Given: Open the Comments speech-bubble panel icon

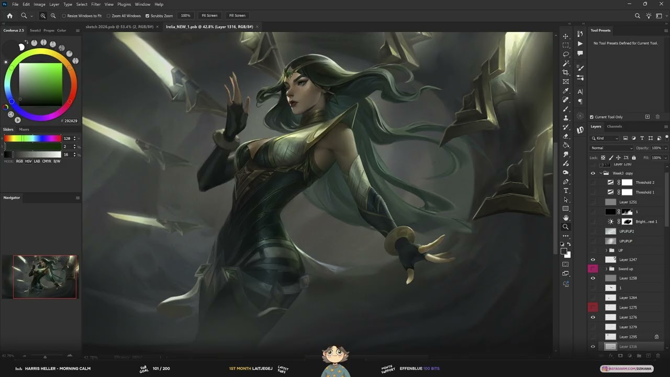Looking at the screenshot, I should click(x=580, y=53).
